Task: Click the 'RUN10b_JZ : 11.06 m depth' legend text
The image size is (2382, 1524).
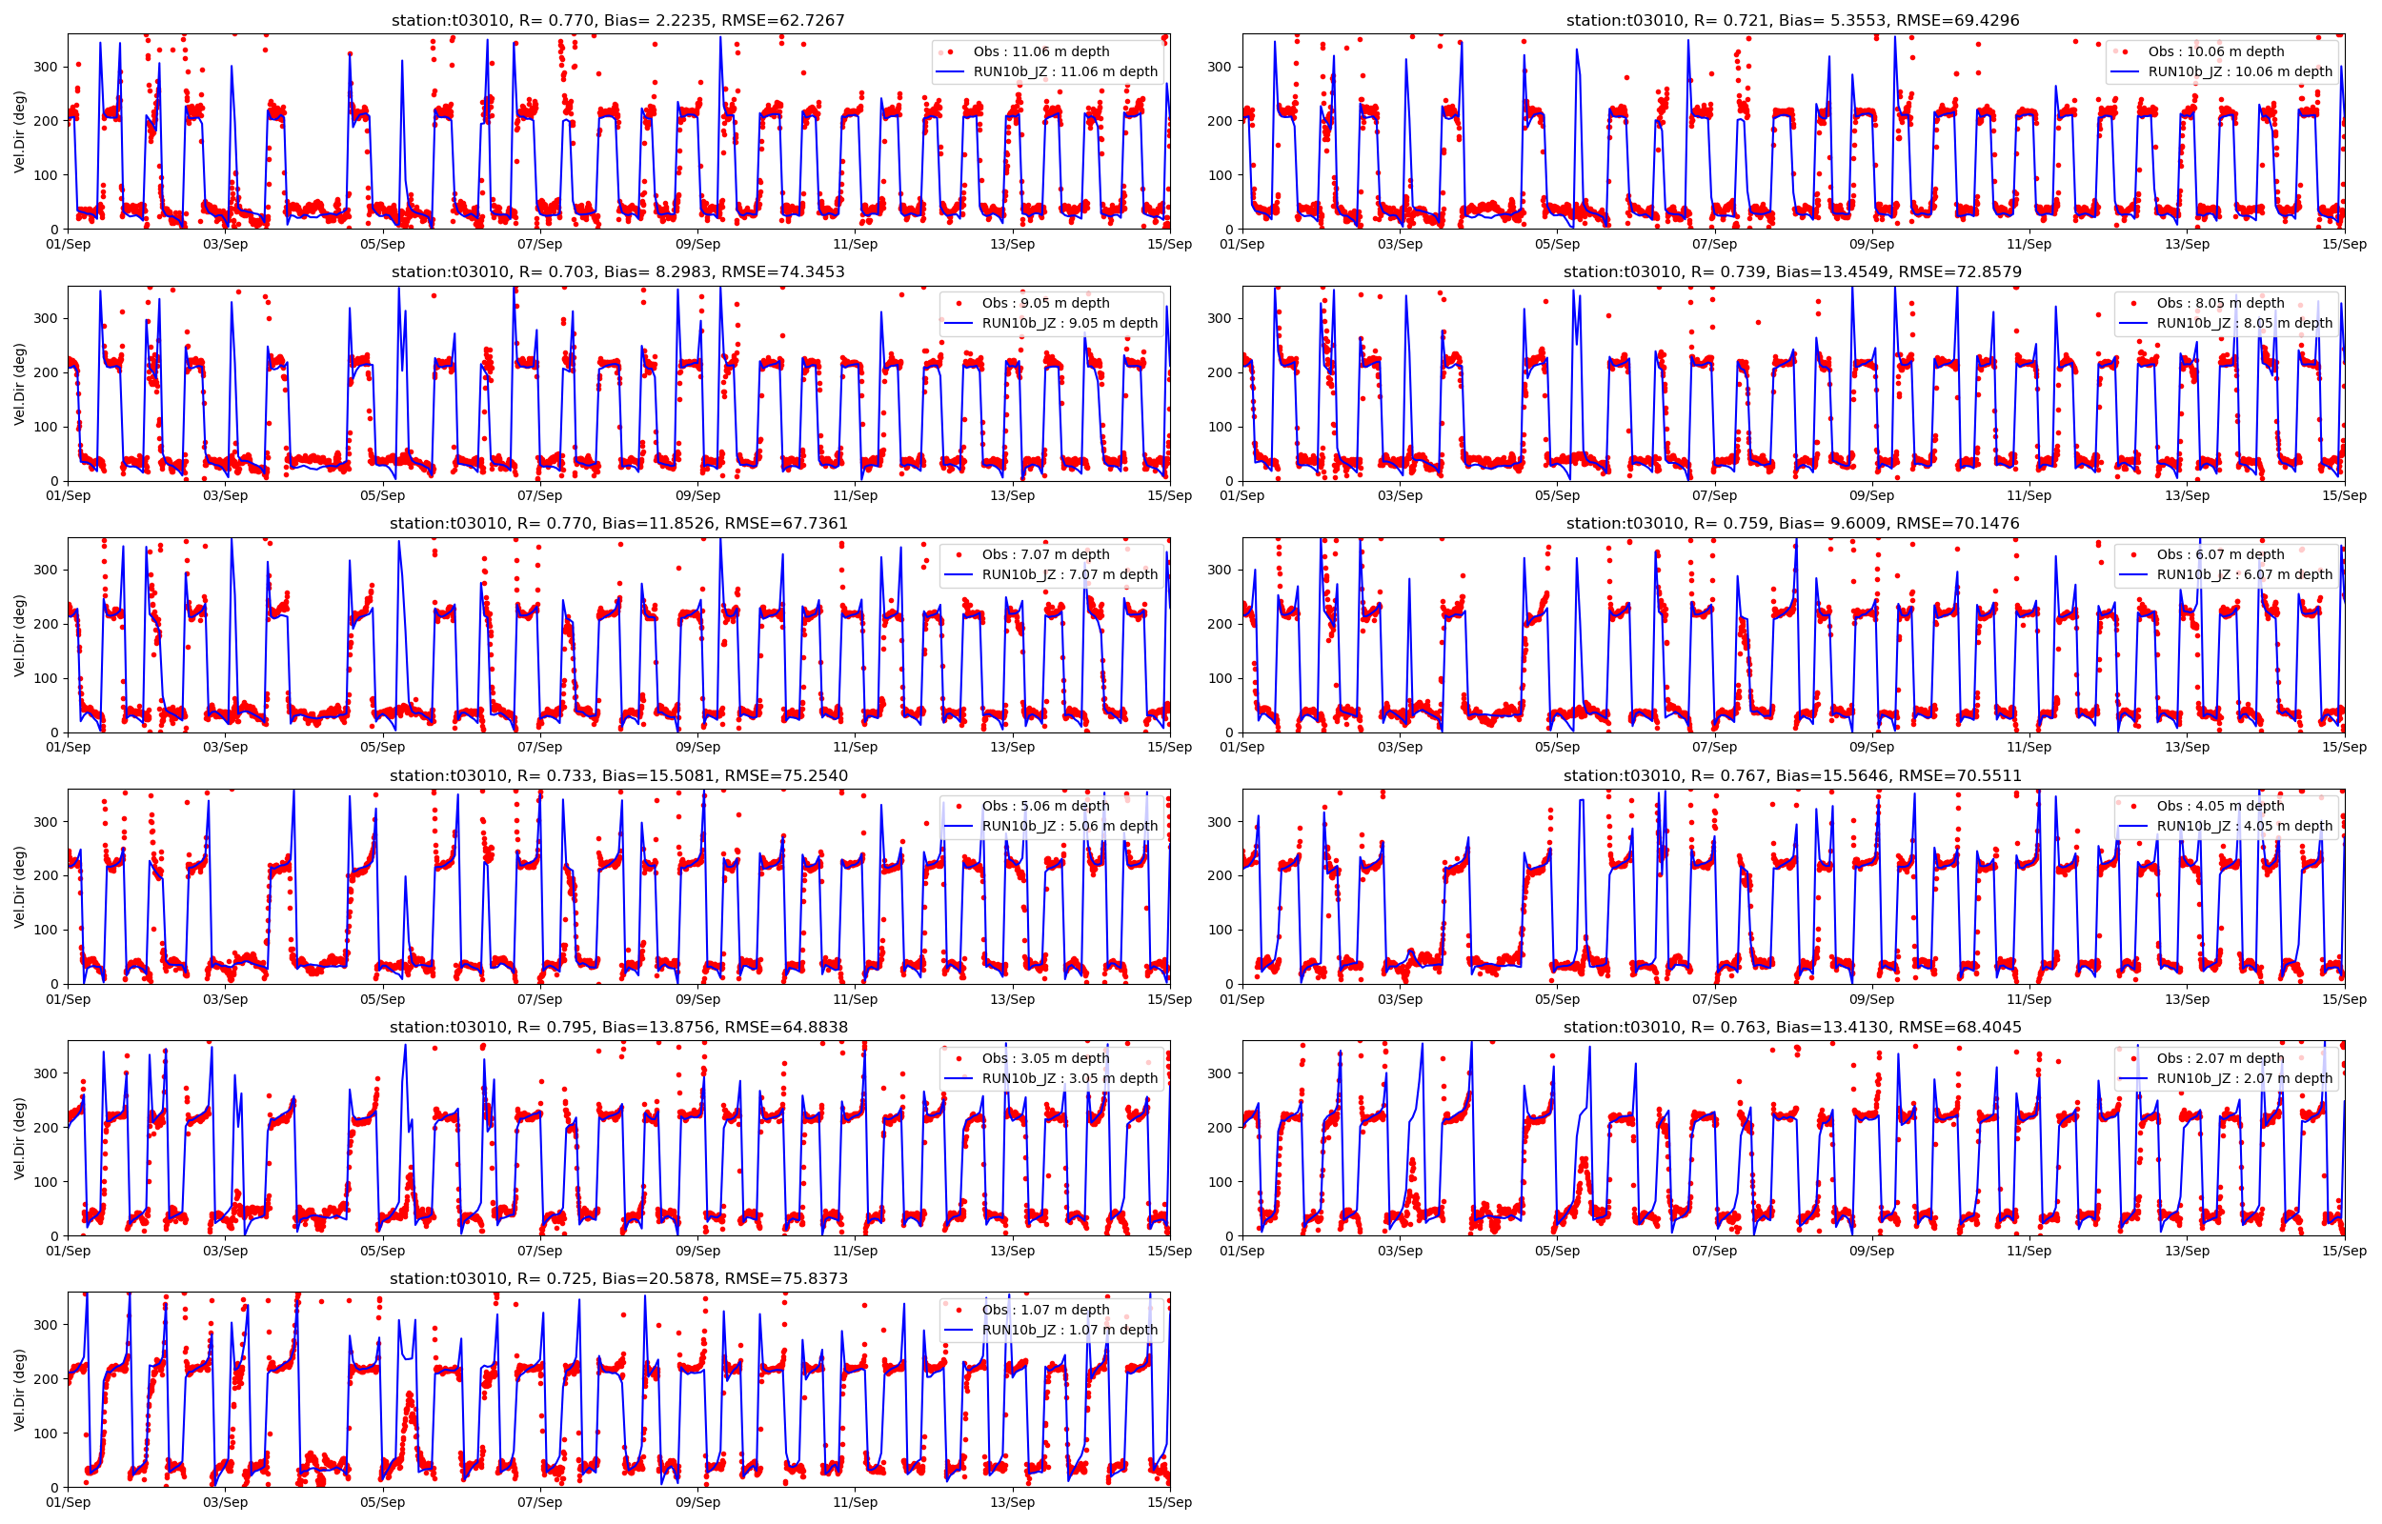Action: [x=1065, y=71]
